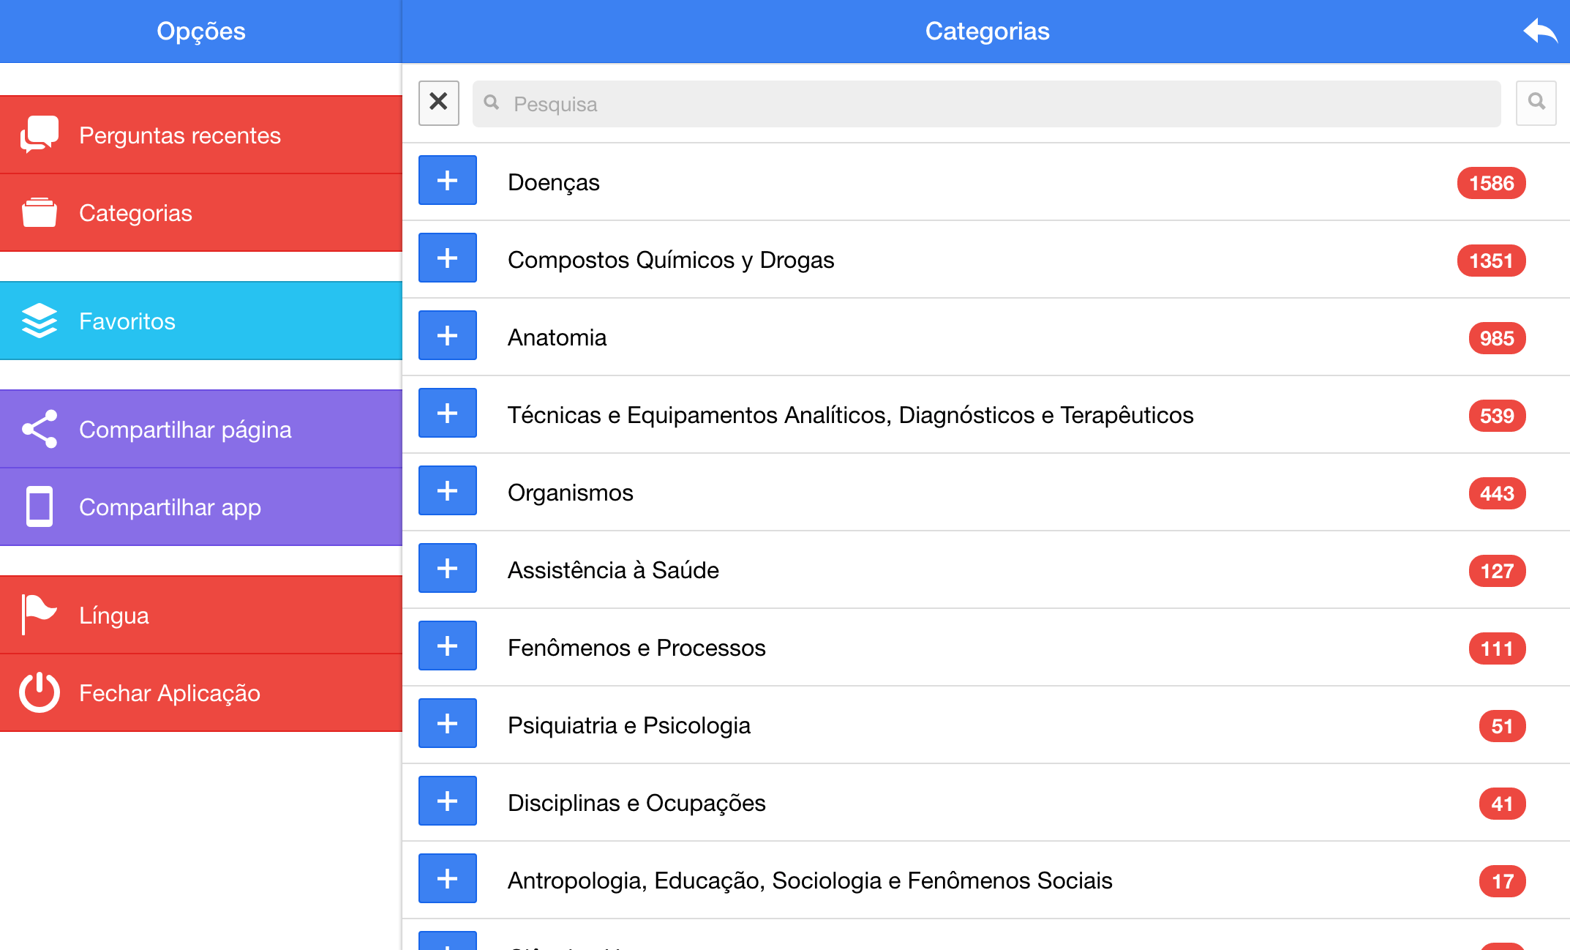The width and height of the screenshot is (1570, 950).
Task: Click the power icon for Fechar Aplicação
Action: (x=40, y=692)
